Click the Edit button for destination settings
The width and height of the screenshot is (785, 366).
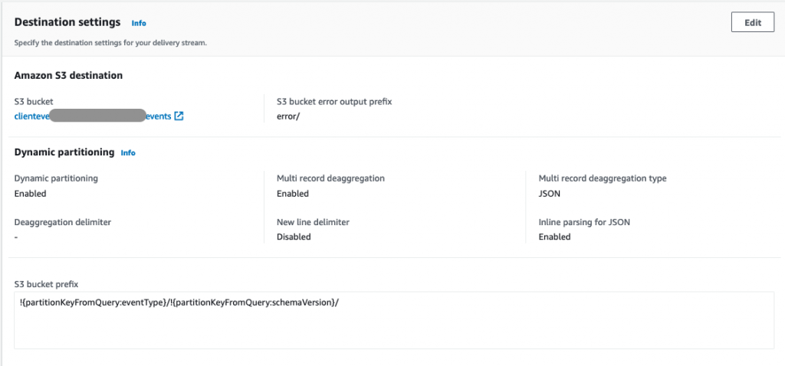pos(753,22)
